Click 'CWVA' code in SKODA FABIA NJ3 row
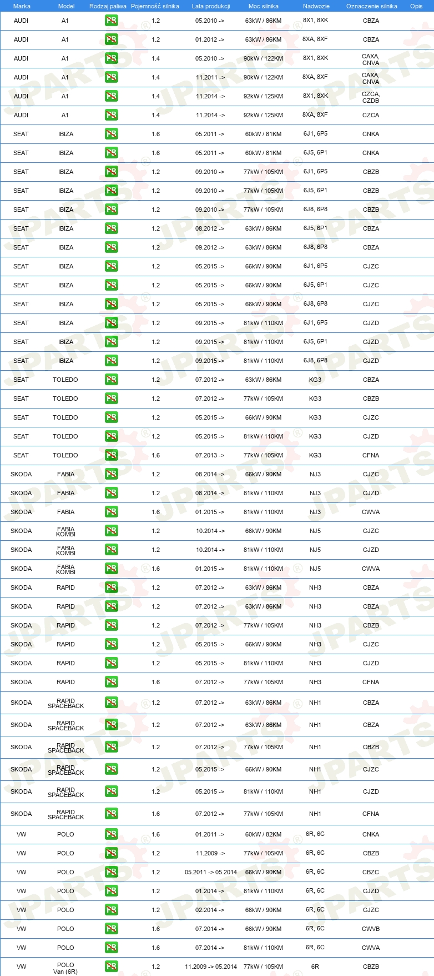434x976 pixels. [x=371, y=512]
